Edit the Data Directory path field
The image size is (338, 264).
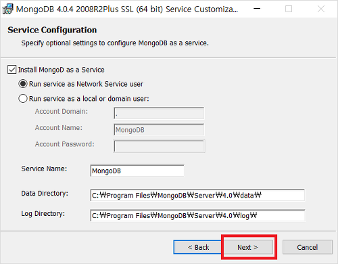(197, 195)
